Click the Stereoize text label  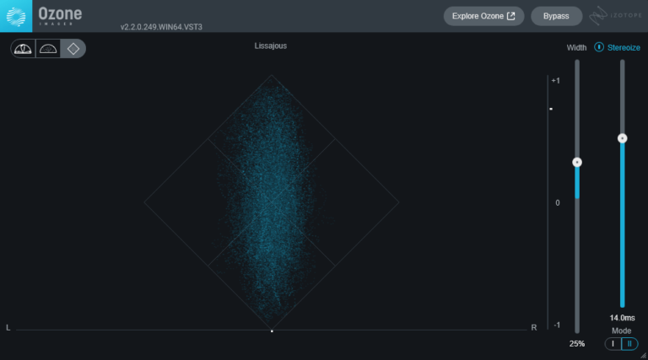click(624, 47)
